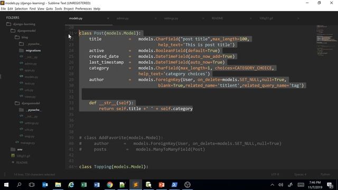Change the UTF-8 encoding in status bar
This screenshot has width=338, height=190.
pos(275,174)
